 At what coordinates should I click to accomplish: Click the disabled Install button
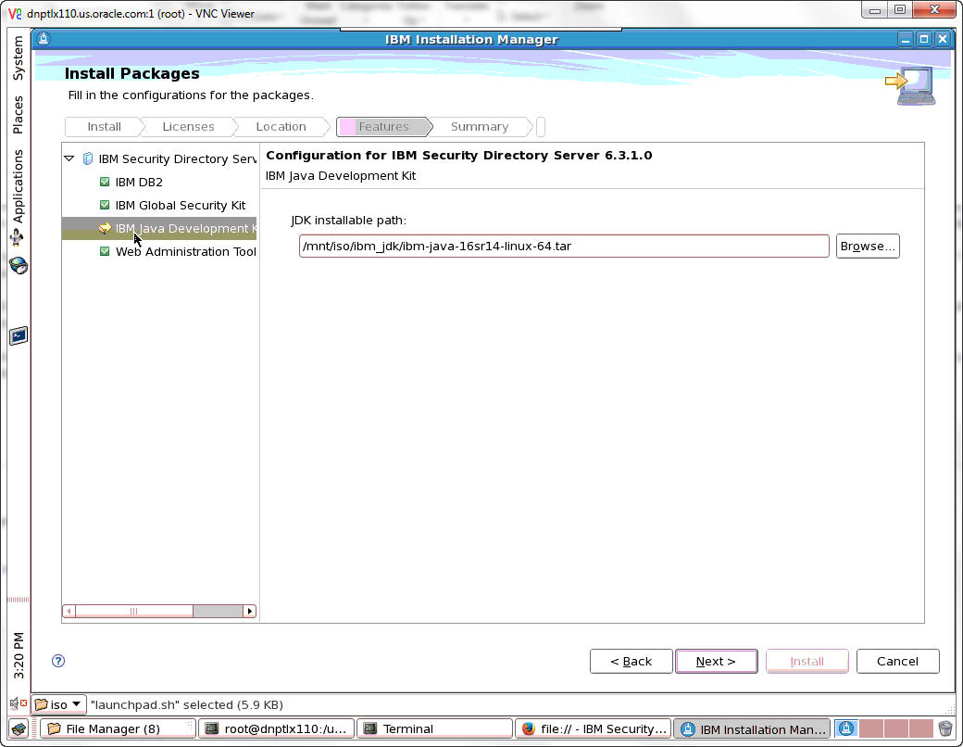(807, 661)
